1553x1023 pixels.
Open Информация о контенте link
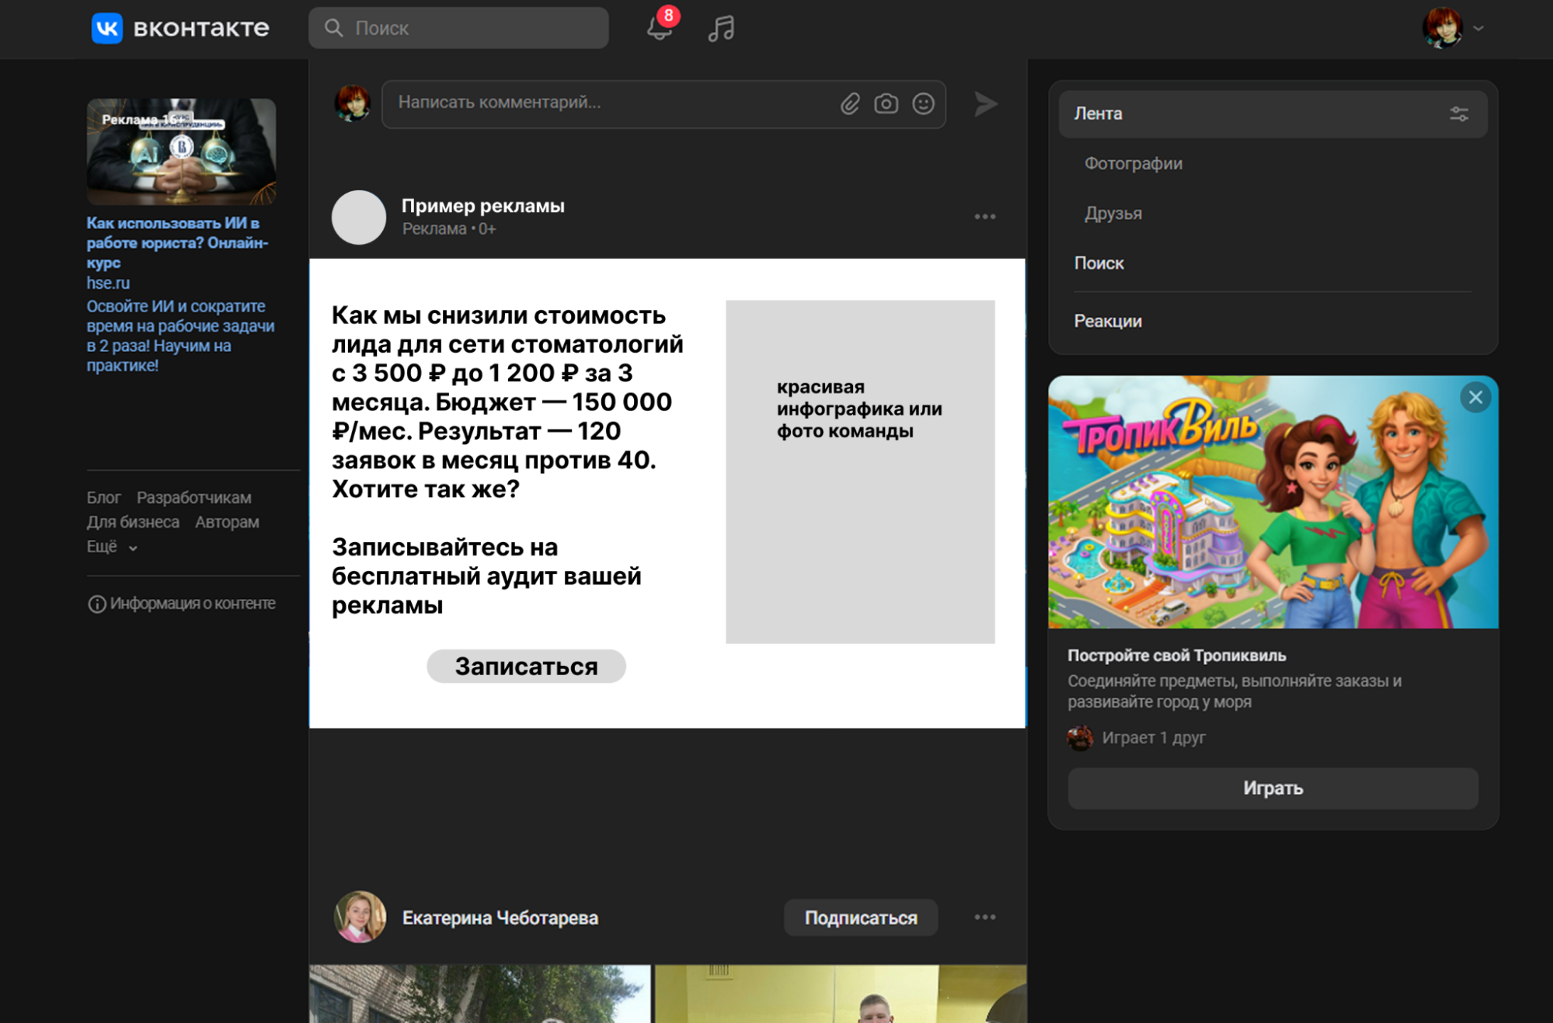(x=193, y=604)
